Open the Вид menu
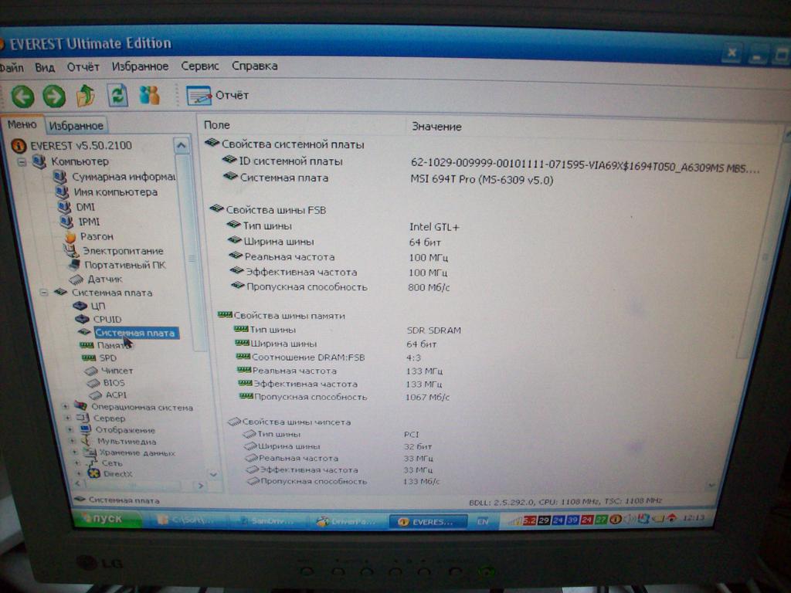The width and height of the screenshot is (791, 593). (45, 67)
